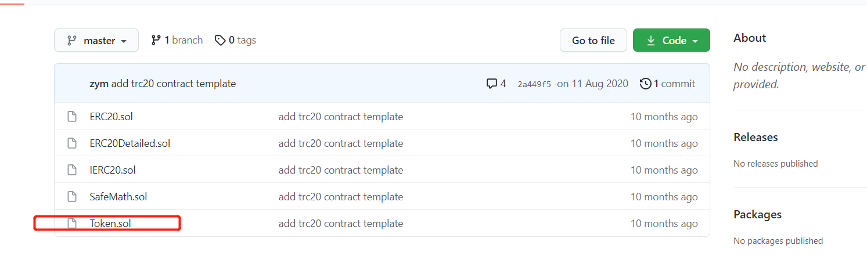
Task: Click the history clock icon near 1 commit
Action: click(x=645, y=84)
